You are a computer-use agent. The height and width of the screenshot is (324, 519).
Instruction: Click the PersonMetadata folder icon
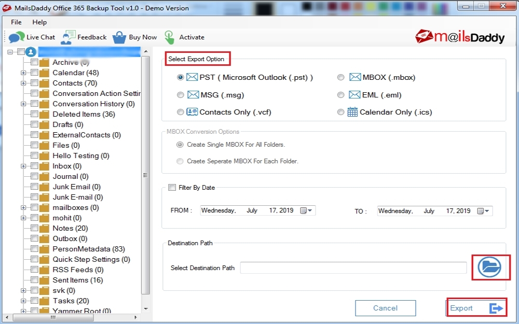[44, 249]
